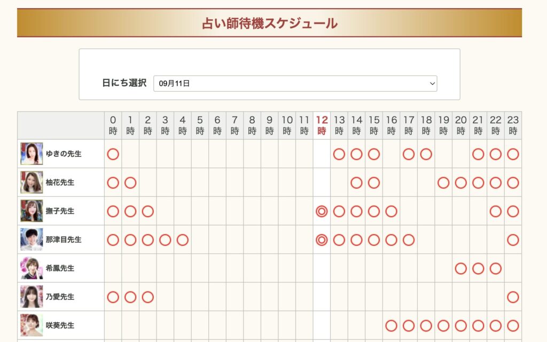Click 柚花先生's profile thumbnail
The width and height of the screenshot is (547, 342).
(32, 182)
